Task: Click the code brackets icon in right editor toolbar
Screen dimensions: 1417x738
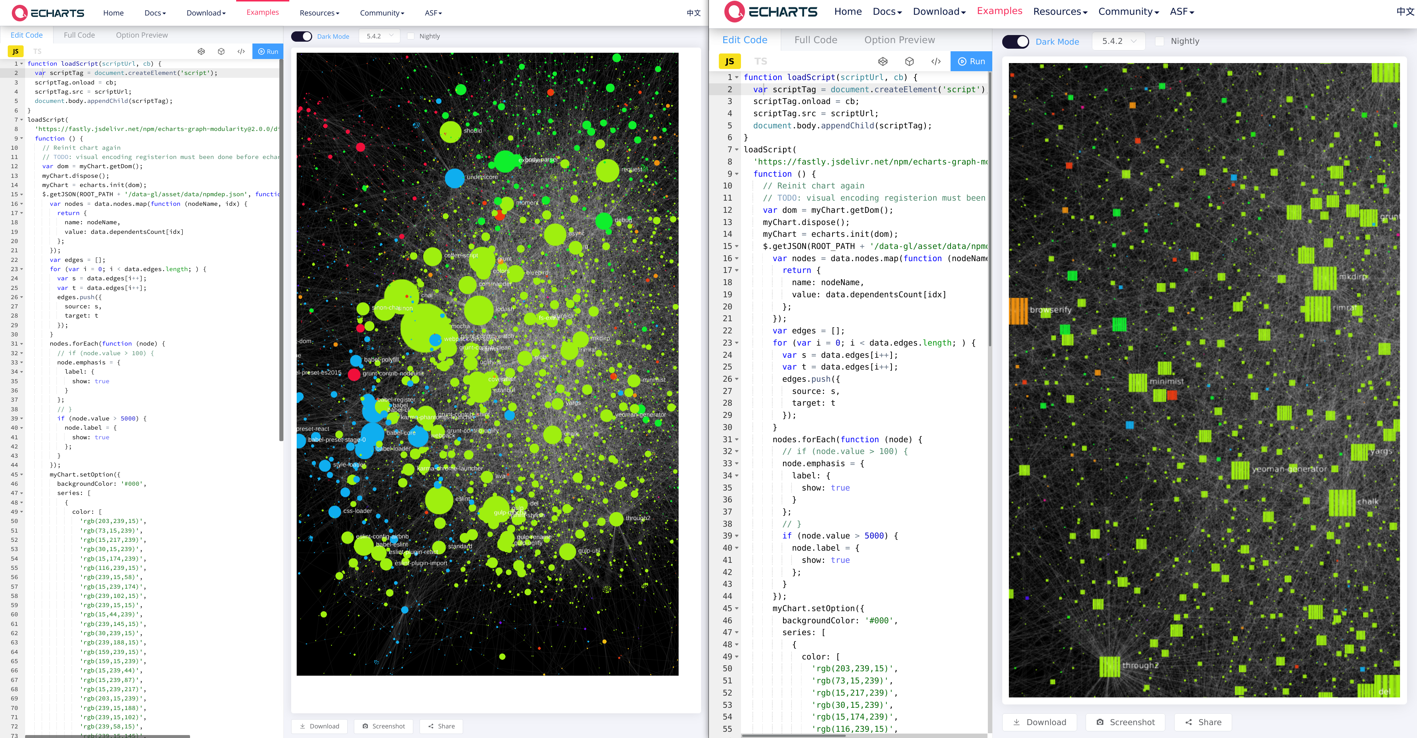Action: (936, 61)
